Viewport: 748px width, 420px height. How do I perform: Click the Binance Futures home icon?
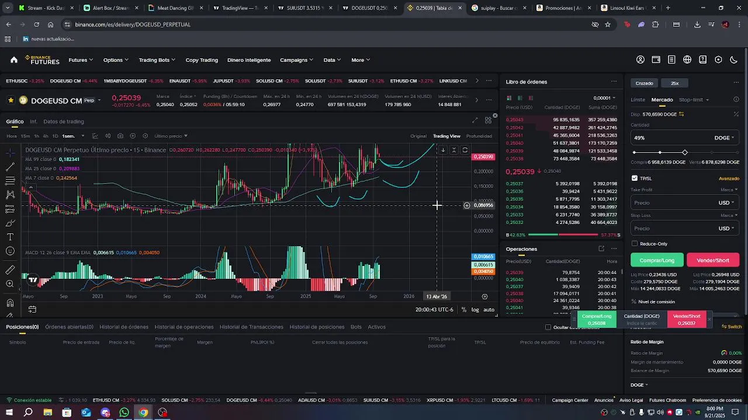coord(13,60)
